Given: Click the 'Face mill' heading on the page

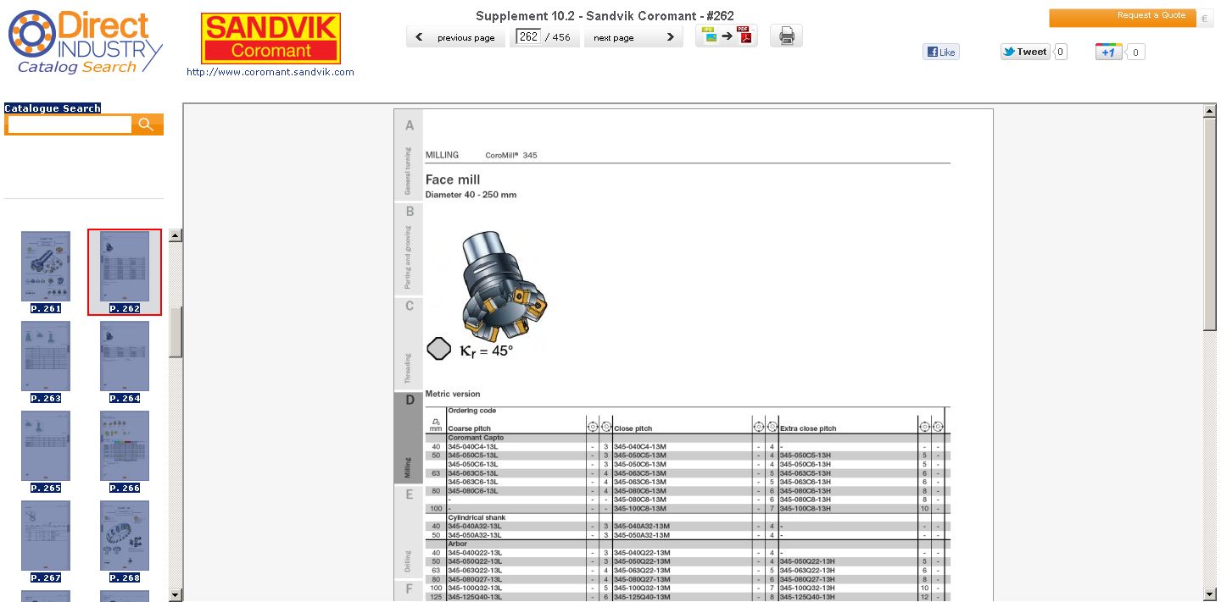Looking at the screenshot, I should (x=453, y=179).
